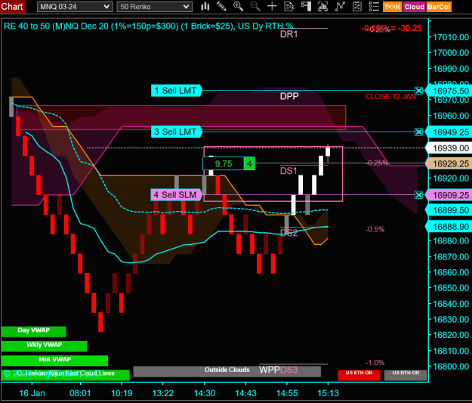Select the 3 Sell LMT order label
Screen dimensions: 472x403
point(176,132)
